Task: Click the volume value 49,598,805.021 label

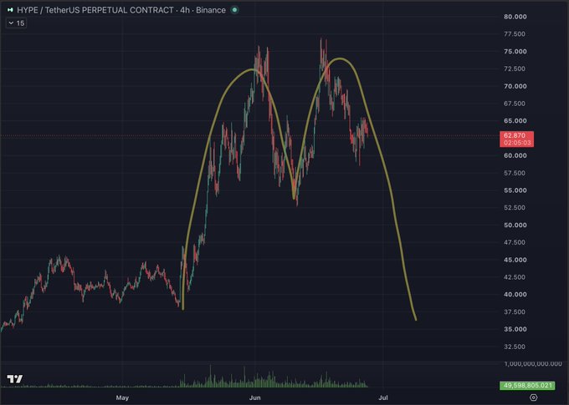Action: pyautogui.click(x=527, y=386)
